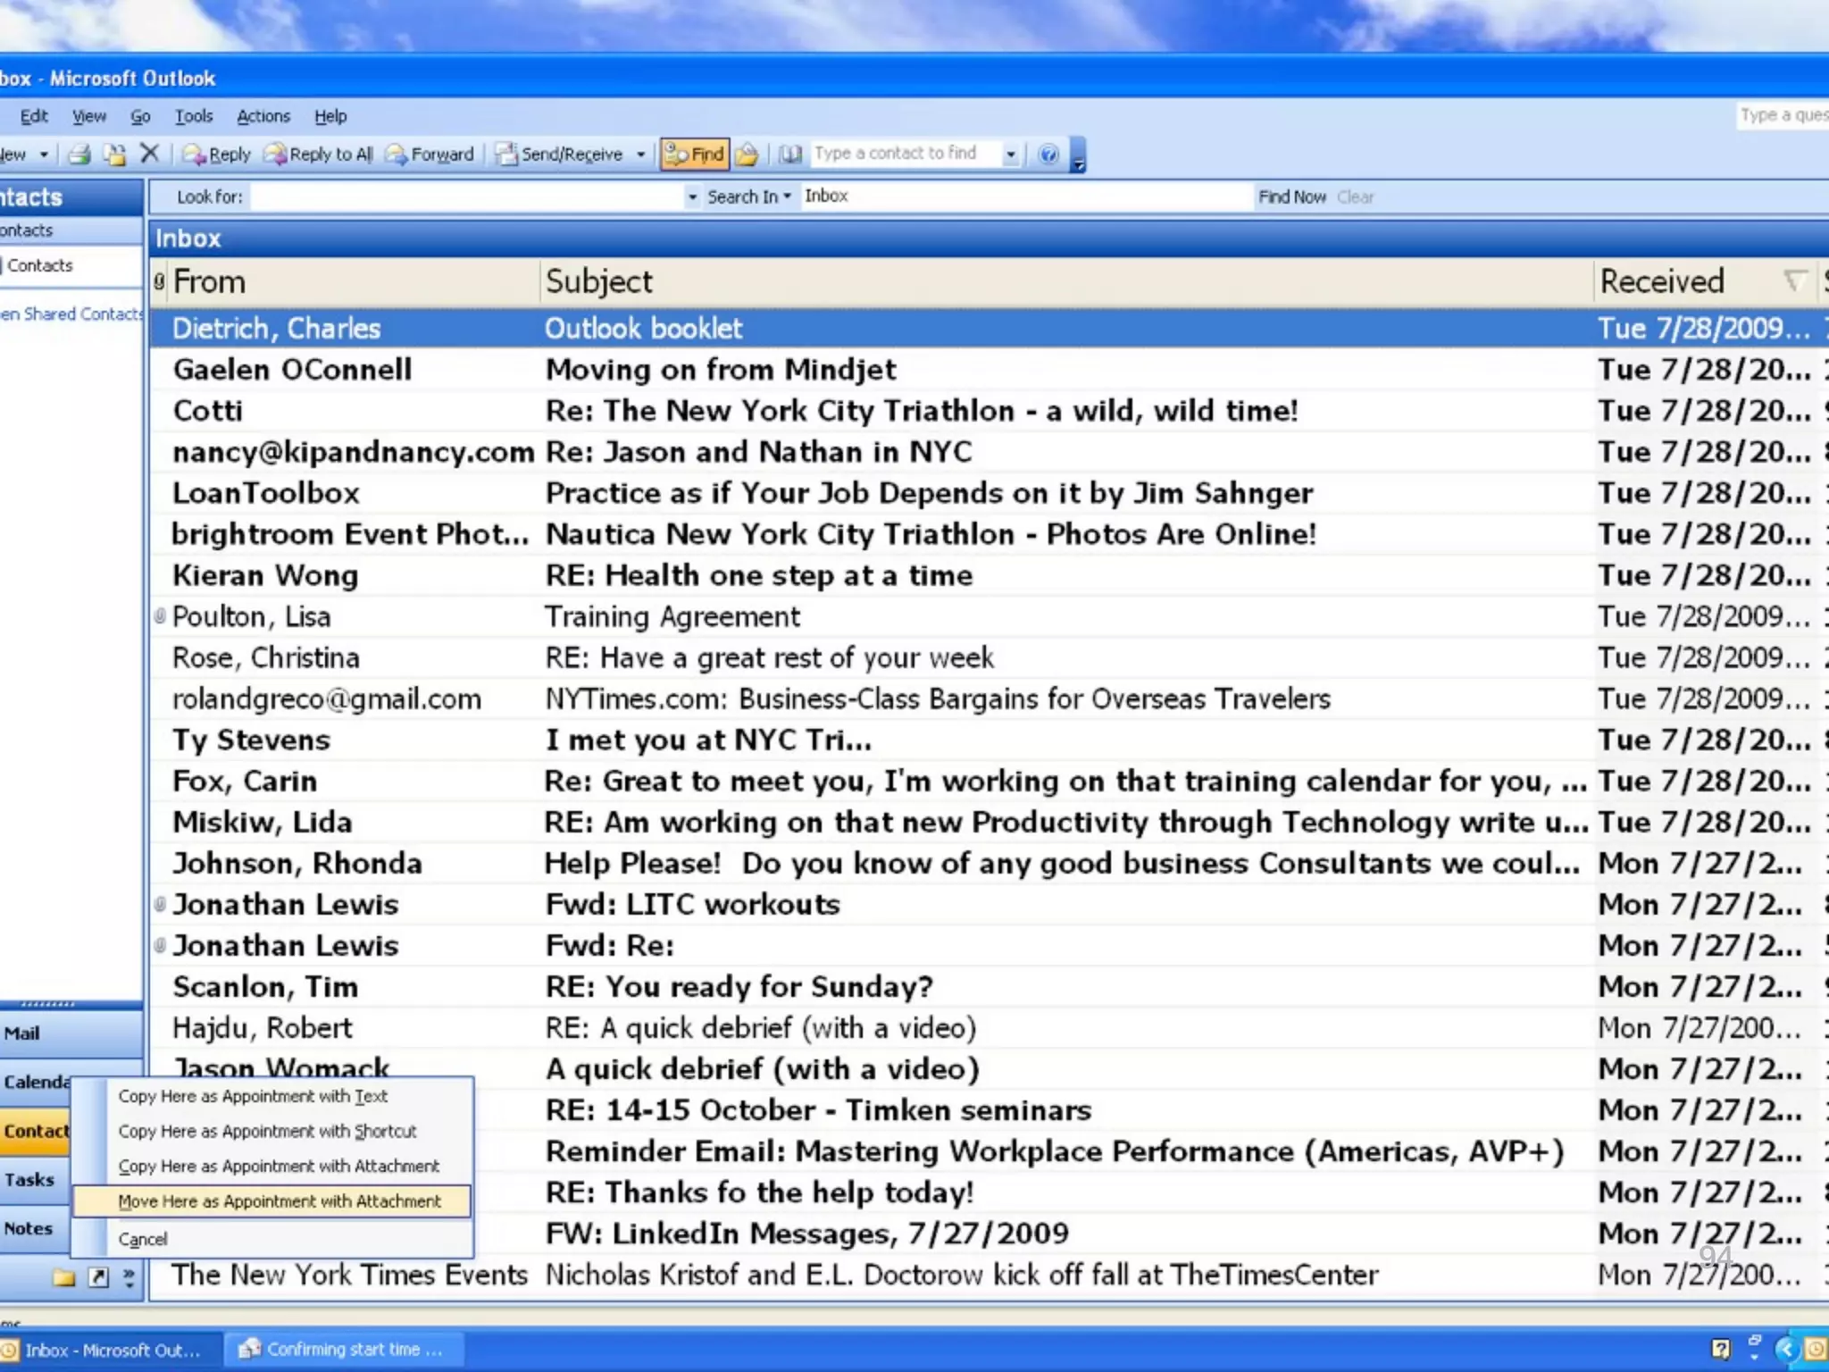Choose Move Here as Appointment with Attachment

coord(279,1201)
